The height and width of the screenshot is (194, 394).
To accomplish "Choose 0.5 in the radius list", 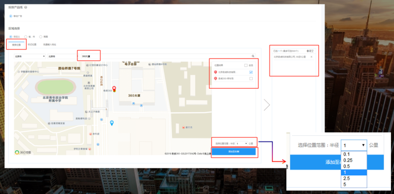I will tap(354, 166).
